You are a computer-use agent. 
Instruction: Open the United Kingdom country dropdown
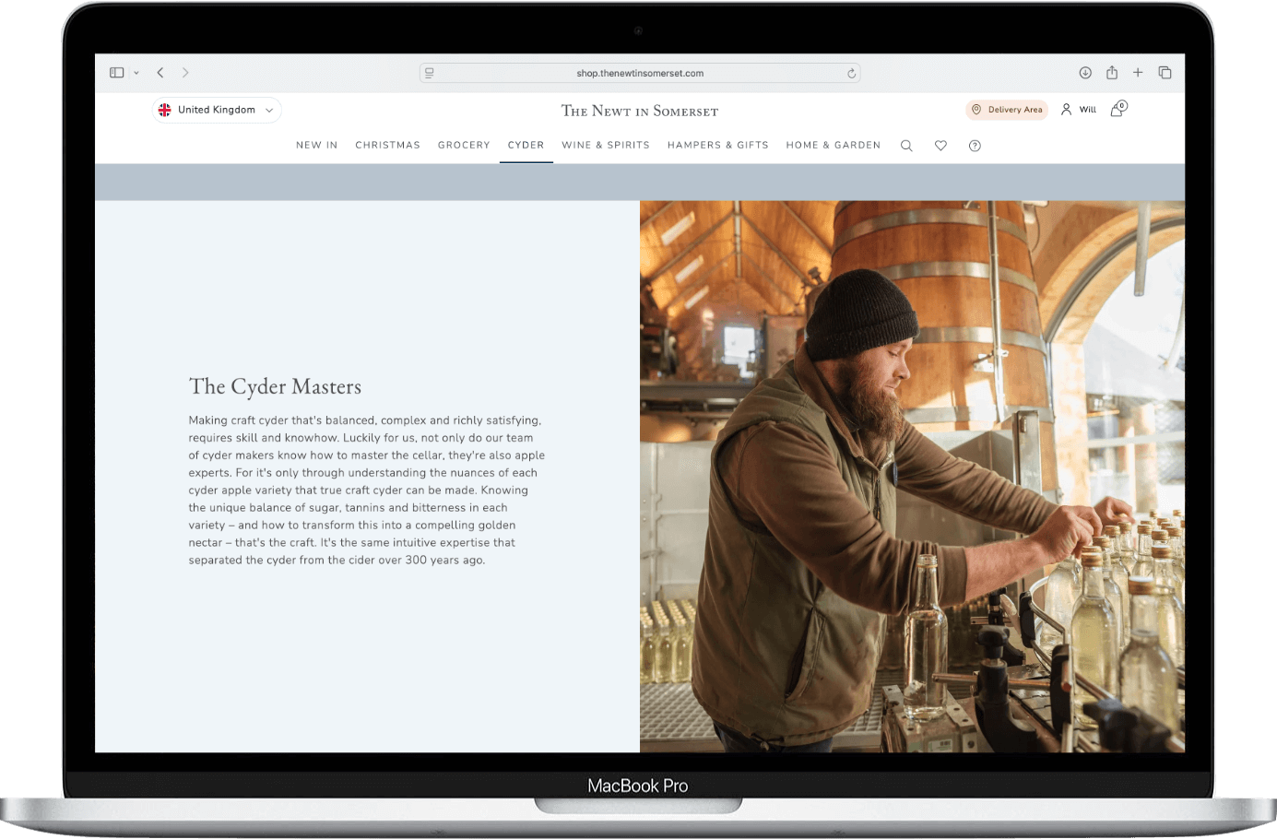pos(216,110)
